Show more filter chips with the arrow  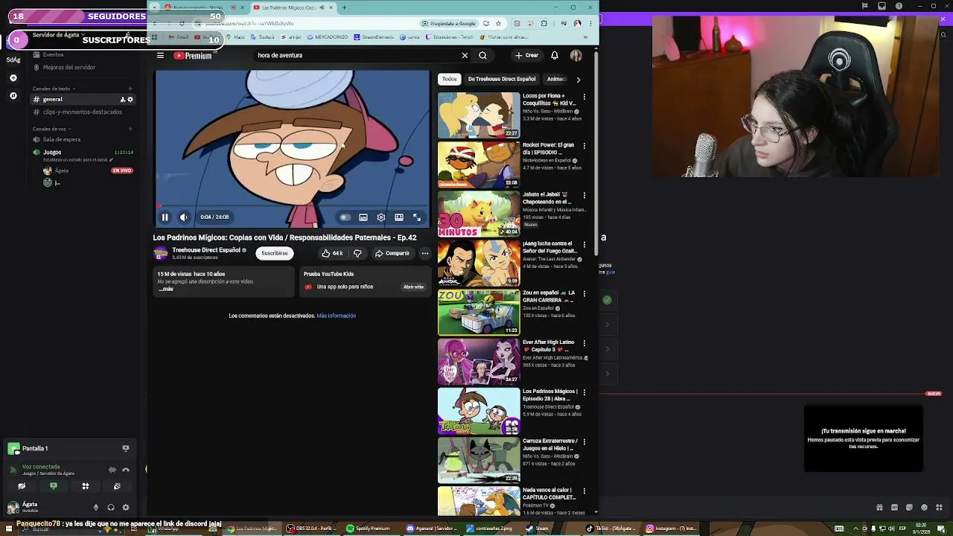click(579, 80)
